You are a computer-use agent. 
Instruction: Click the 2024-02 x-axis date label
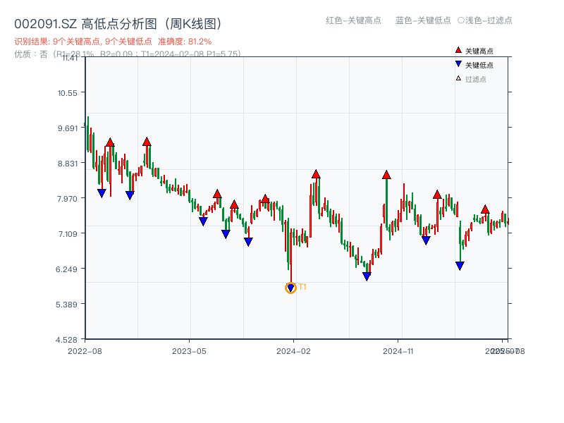(293, 351)
